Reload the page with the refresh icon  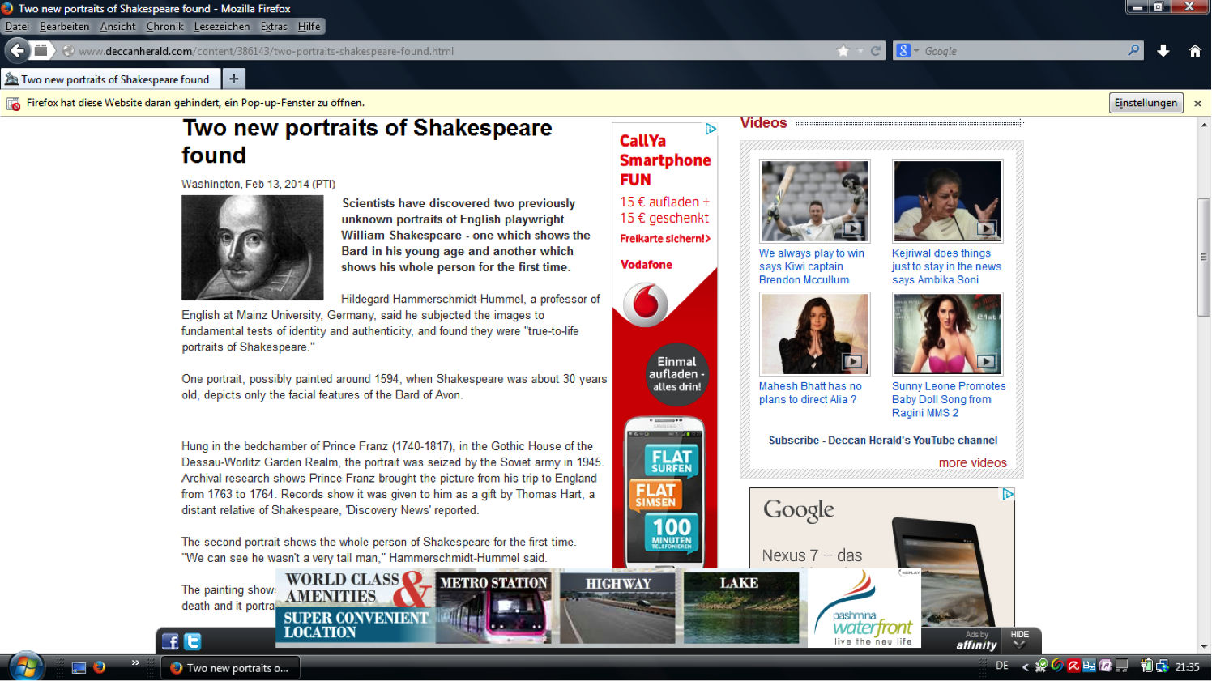(876, 51)
